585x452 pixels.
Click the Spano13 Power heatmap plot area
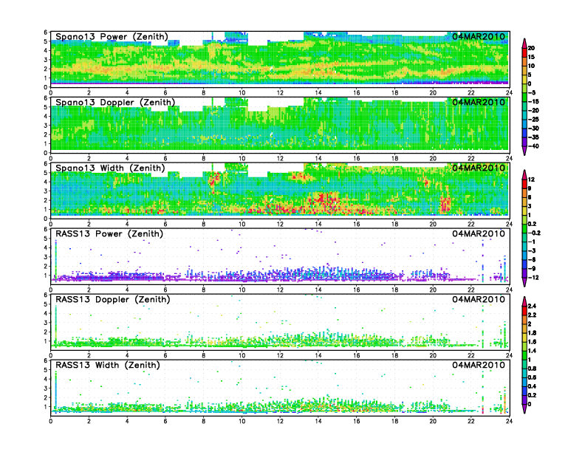coord(280,59)
